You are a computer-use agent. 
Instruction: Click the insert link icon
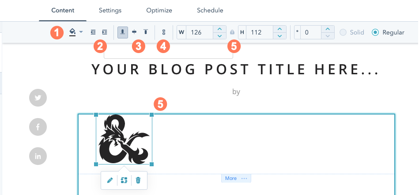[164, 32]
